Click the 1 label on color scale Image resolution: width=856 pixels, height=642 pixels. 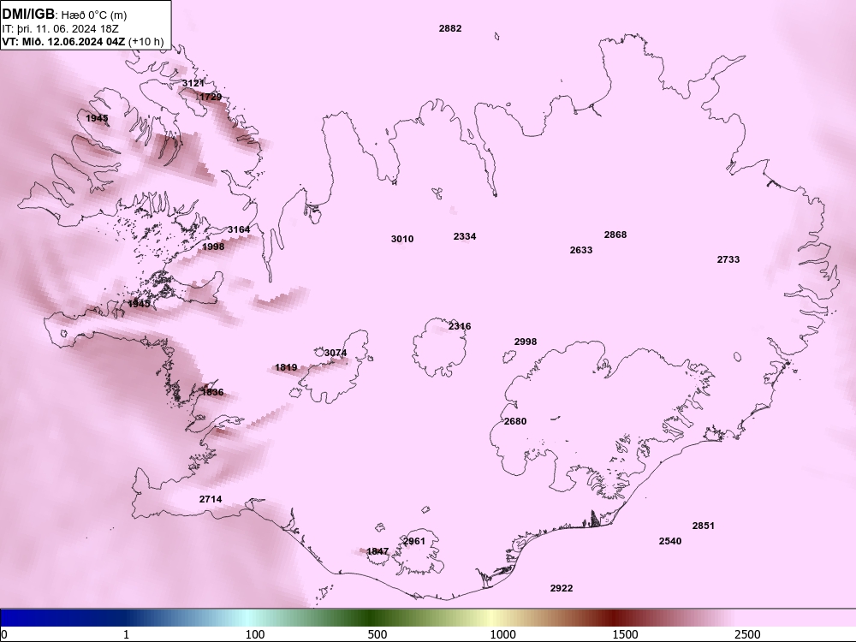coord(126,634)
